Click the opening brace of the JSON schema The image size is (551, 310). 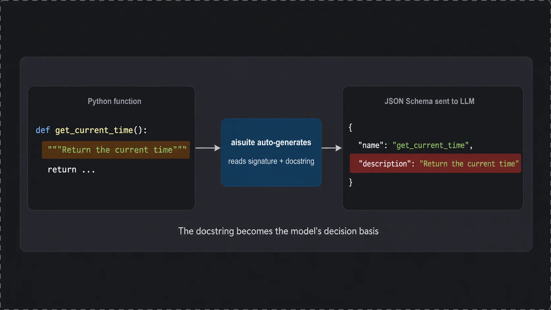(351, 127)
